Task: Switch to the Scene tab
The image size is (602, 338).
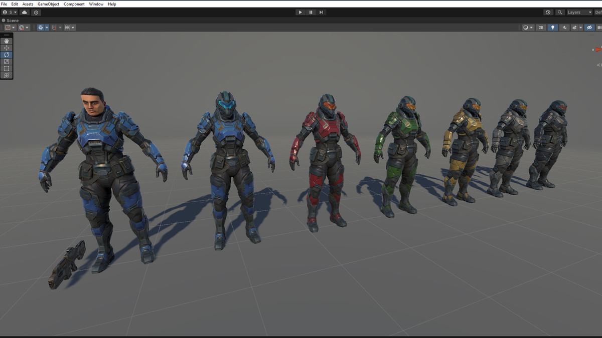Action: pos(11,21)
